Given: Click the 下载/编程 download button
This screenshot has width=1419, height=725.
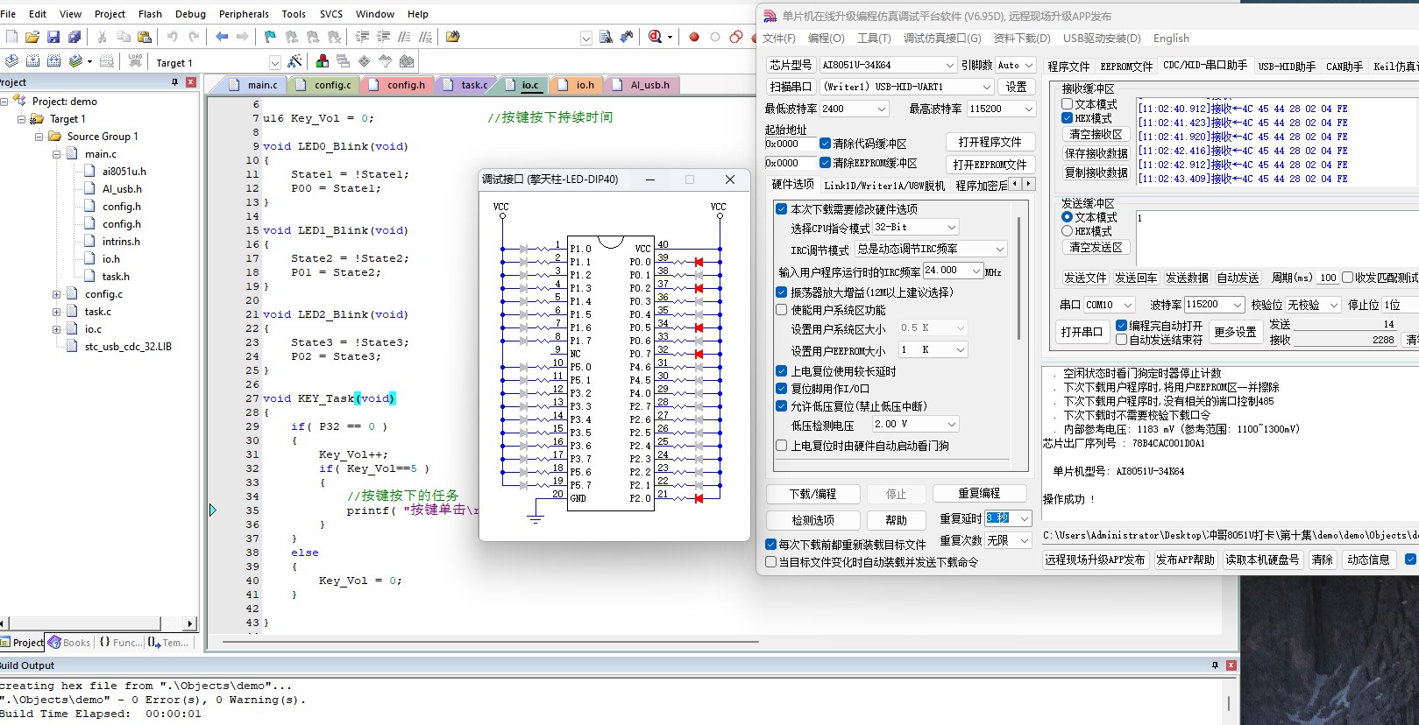Looking at the screenshot, I should point(812,494).
